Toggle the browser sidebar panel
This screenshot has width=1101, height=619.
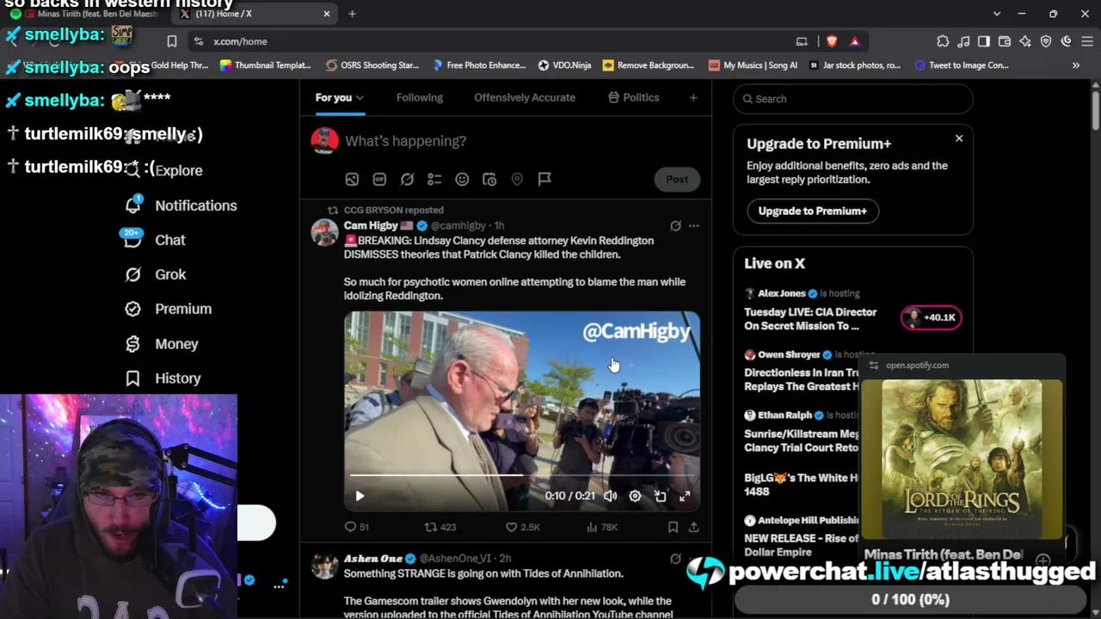point(984,41)
